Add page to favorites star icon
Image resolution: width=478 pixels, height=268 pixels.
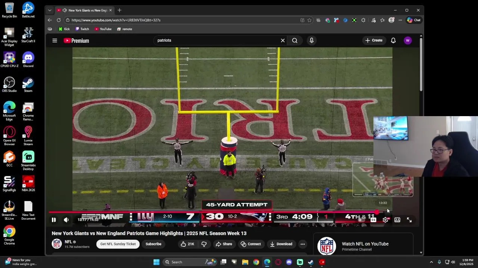(309, 20)
